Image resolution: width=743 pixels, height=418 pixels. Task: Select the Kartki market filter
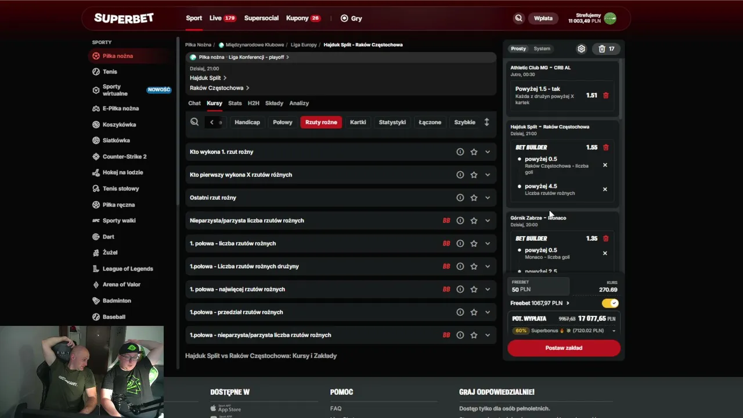coord(358,122)
